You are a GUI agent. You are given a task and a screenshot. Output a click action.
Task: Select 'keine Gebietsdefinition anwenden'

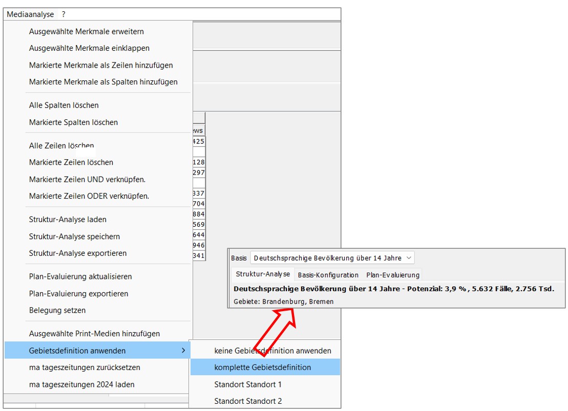click(x=272, y=351)
